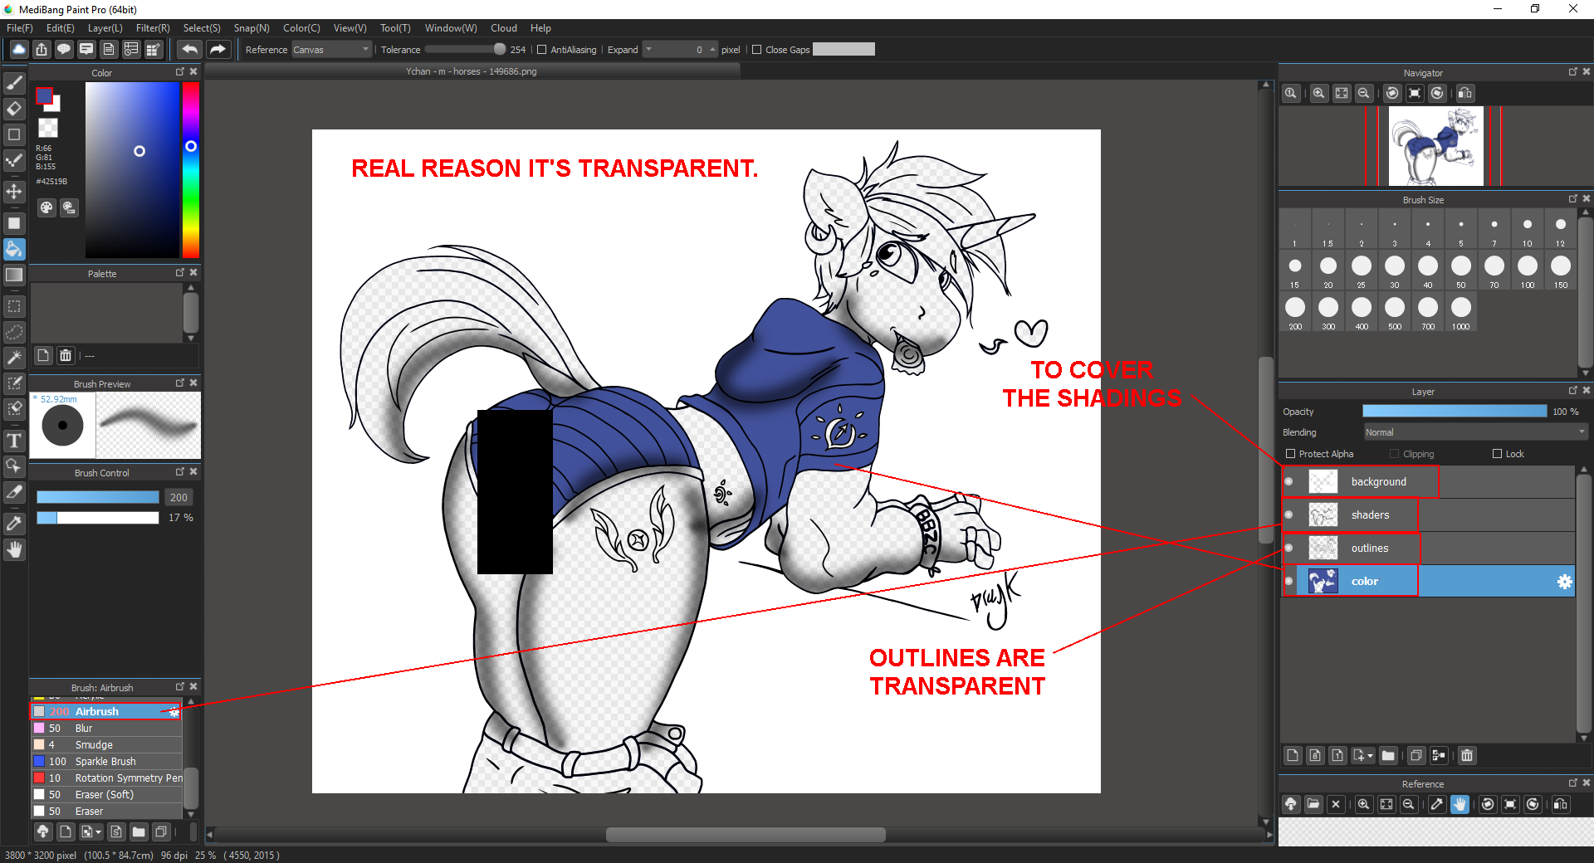Click the new layer icon in Layer panel
The image size is (1594, 863).
coord(1293,755)
